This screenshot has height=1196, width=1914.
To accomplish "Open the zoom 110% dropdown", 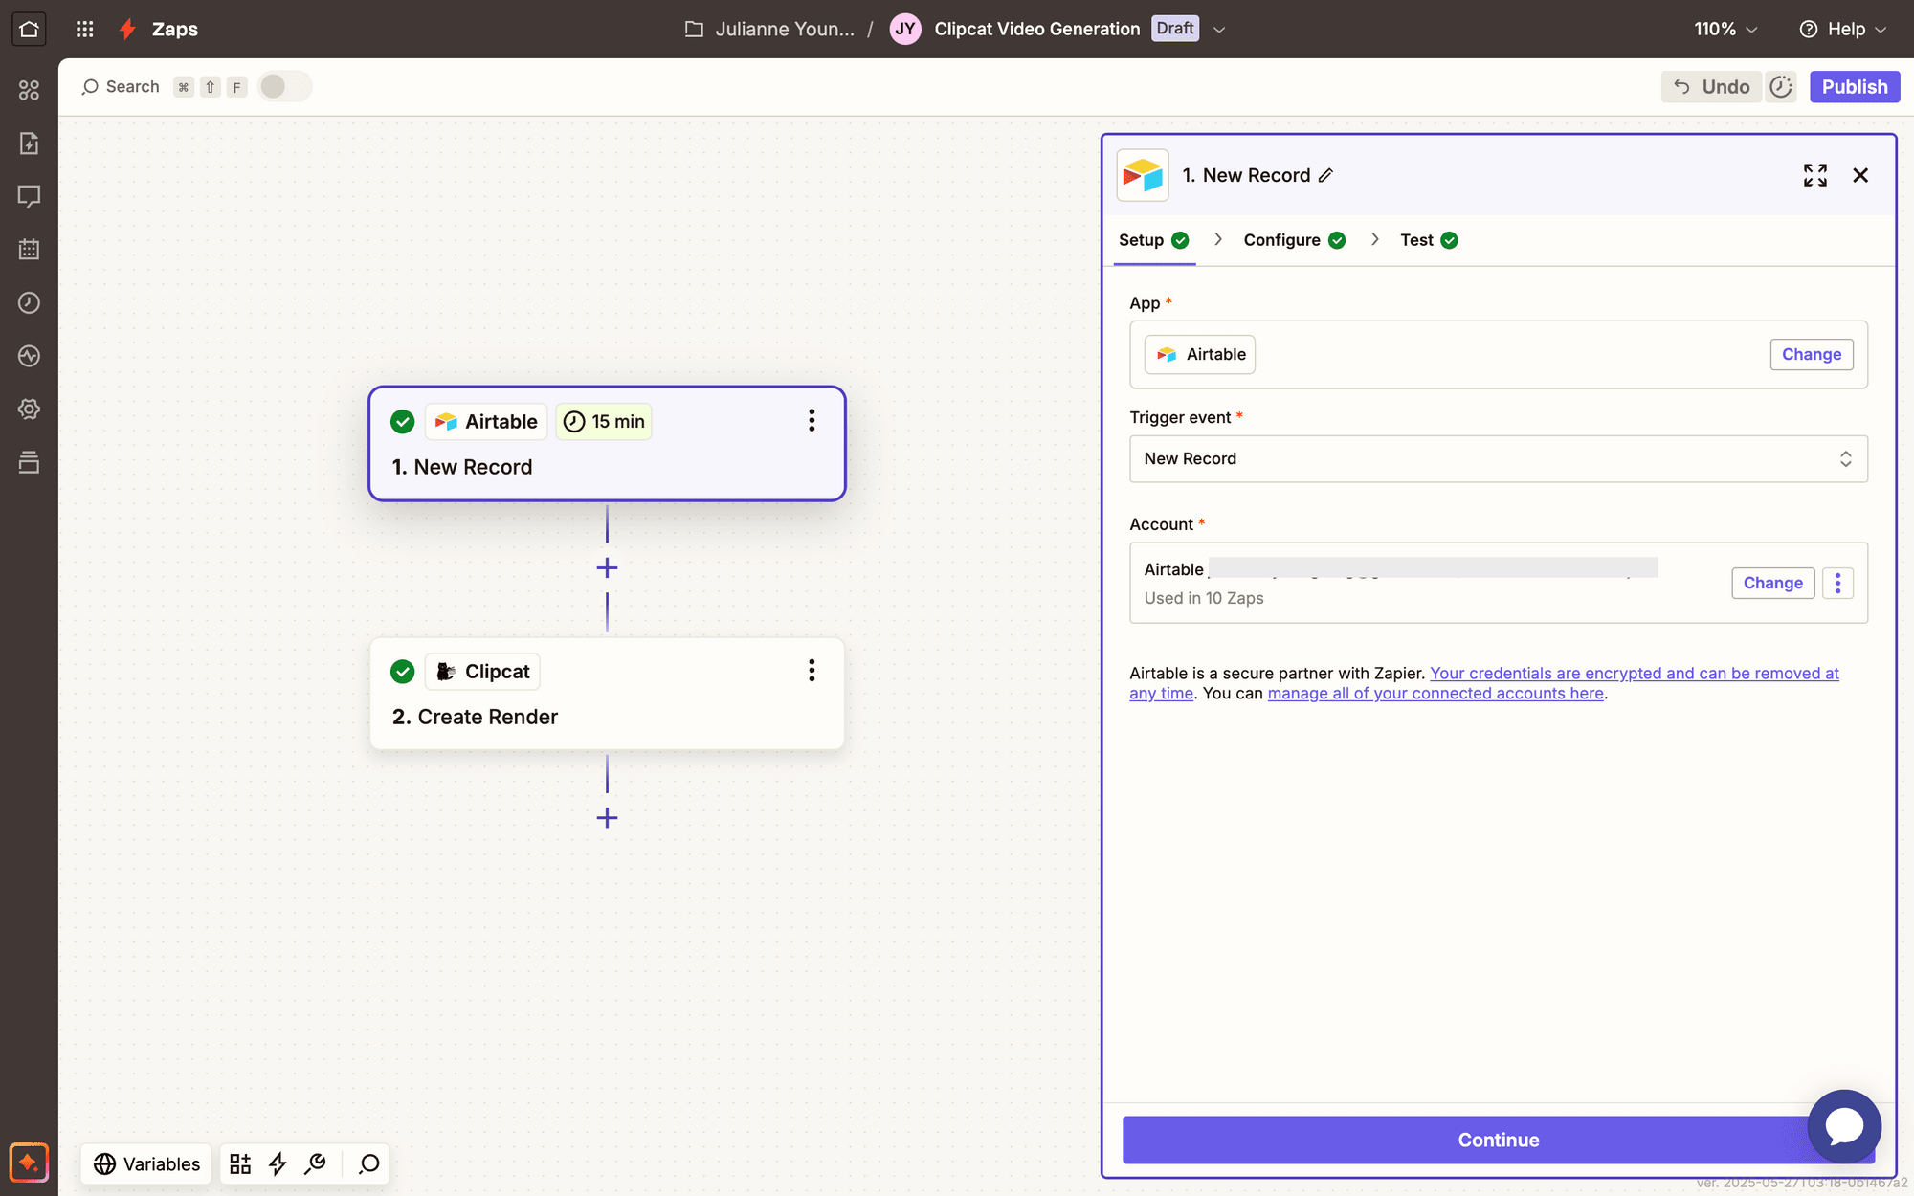I will 1725,29.
